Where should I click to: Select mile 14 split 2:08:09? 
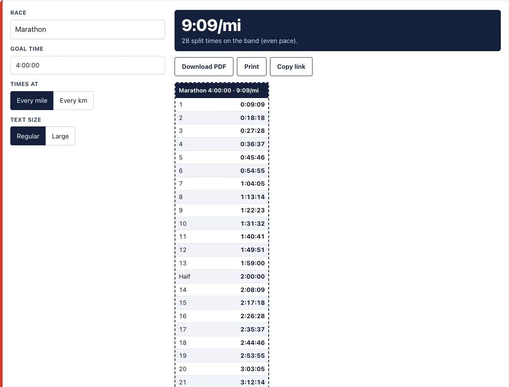pyautogui.click(x=252, y=290)
